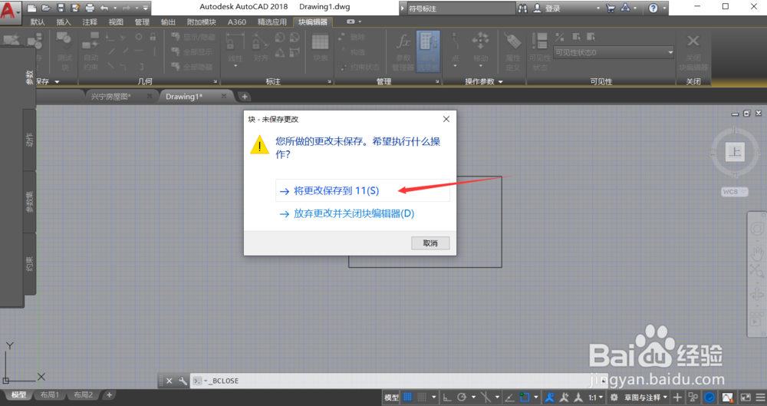Open the 可见性状态0 visibility dropdown
Screen dimensions: 767x406
coord(614,52)
